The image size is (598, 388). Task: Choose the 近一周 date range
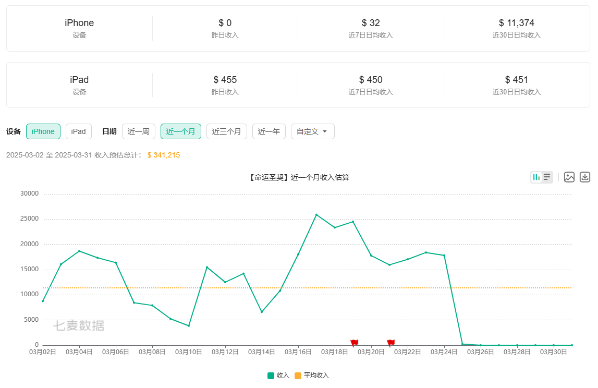click(139, 131)
